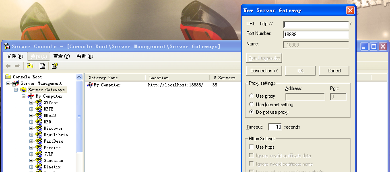
Task: Click the GWTest server icon
Action: point(39,102)
